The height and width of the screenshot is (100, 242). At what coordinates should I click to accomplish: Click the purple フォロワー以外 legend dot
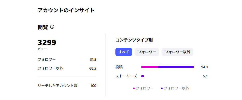162,88
